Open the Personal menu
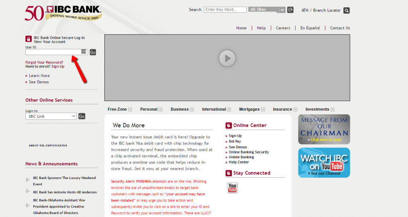Image resolution: width=408 pixels, height=217 pixels. coord(149,109)
